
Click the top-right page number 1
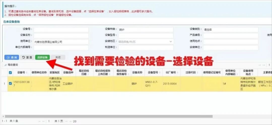269,65
